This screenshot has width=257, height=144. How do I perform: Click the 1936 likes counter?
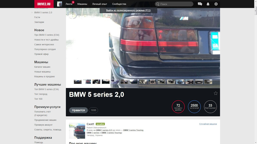pos(93,110)
